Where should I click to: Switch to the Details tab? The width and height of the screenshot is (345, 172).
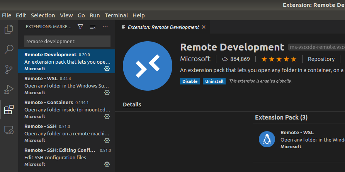tap(132, 105)
